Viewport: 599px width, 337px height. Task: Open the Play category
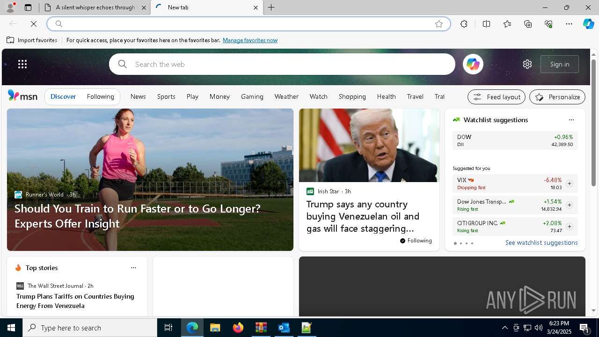tap(192, 96)
